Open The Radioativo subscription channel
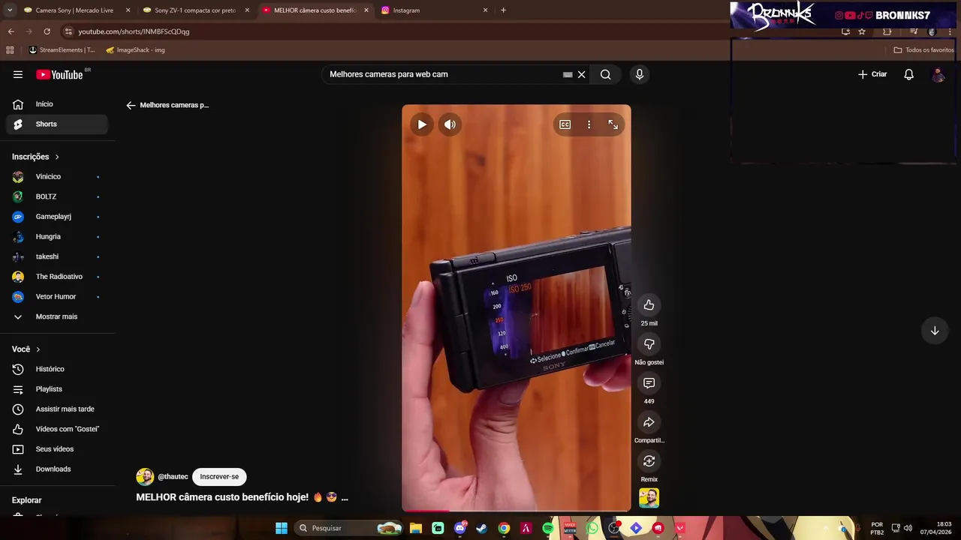The image size is (961, 540). 57,277
